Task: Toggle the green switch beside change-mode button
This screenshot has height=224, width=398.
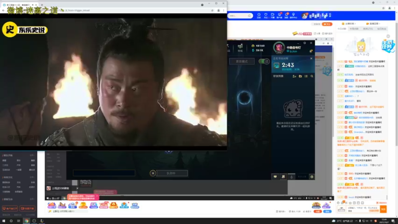Action: [x=264, y=61]
